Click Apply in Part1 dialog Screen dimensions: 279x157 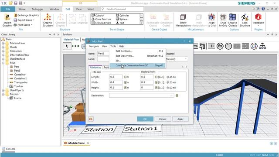coord(180,119)
